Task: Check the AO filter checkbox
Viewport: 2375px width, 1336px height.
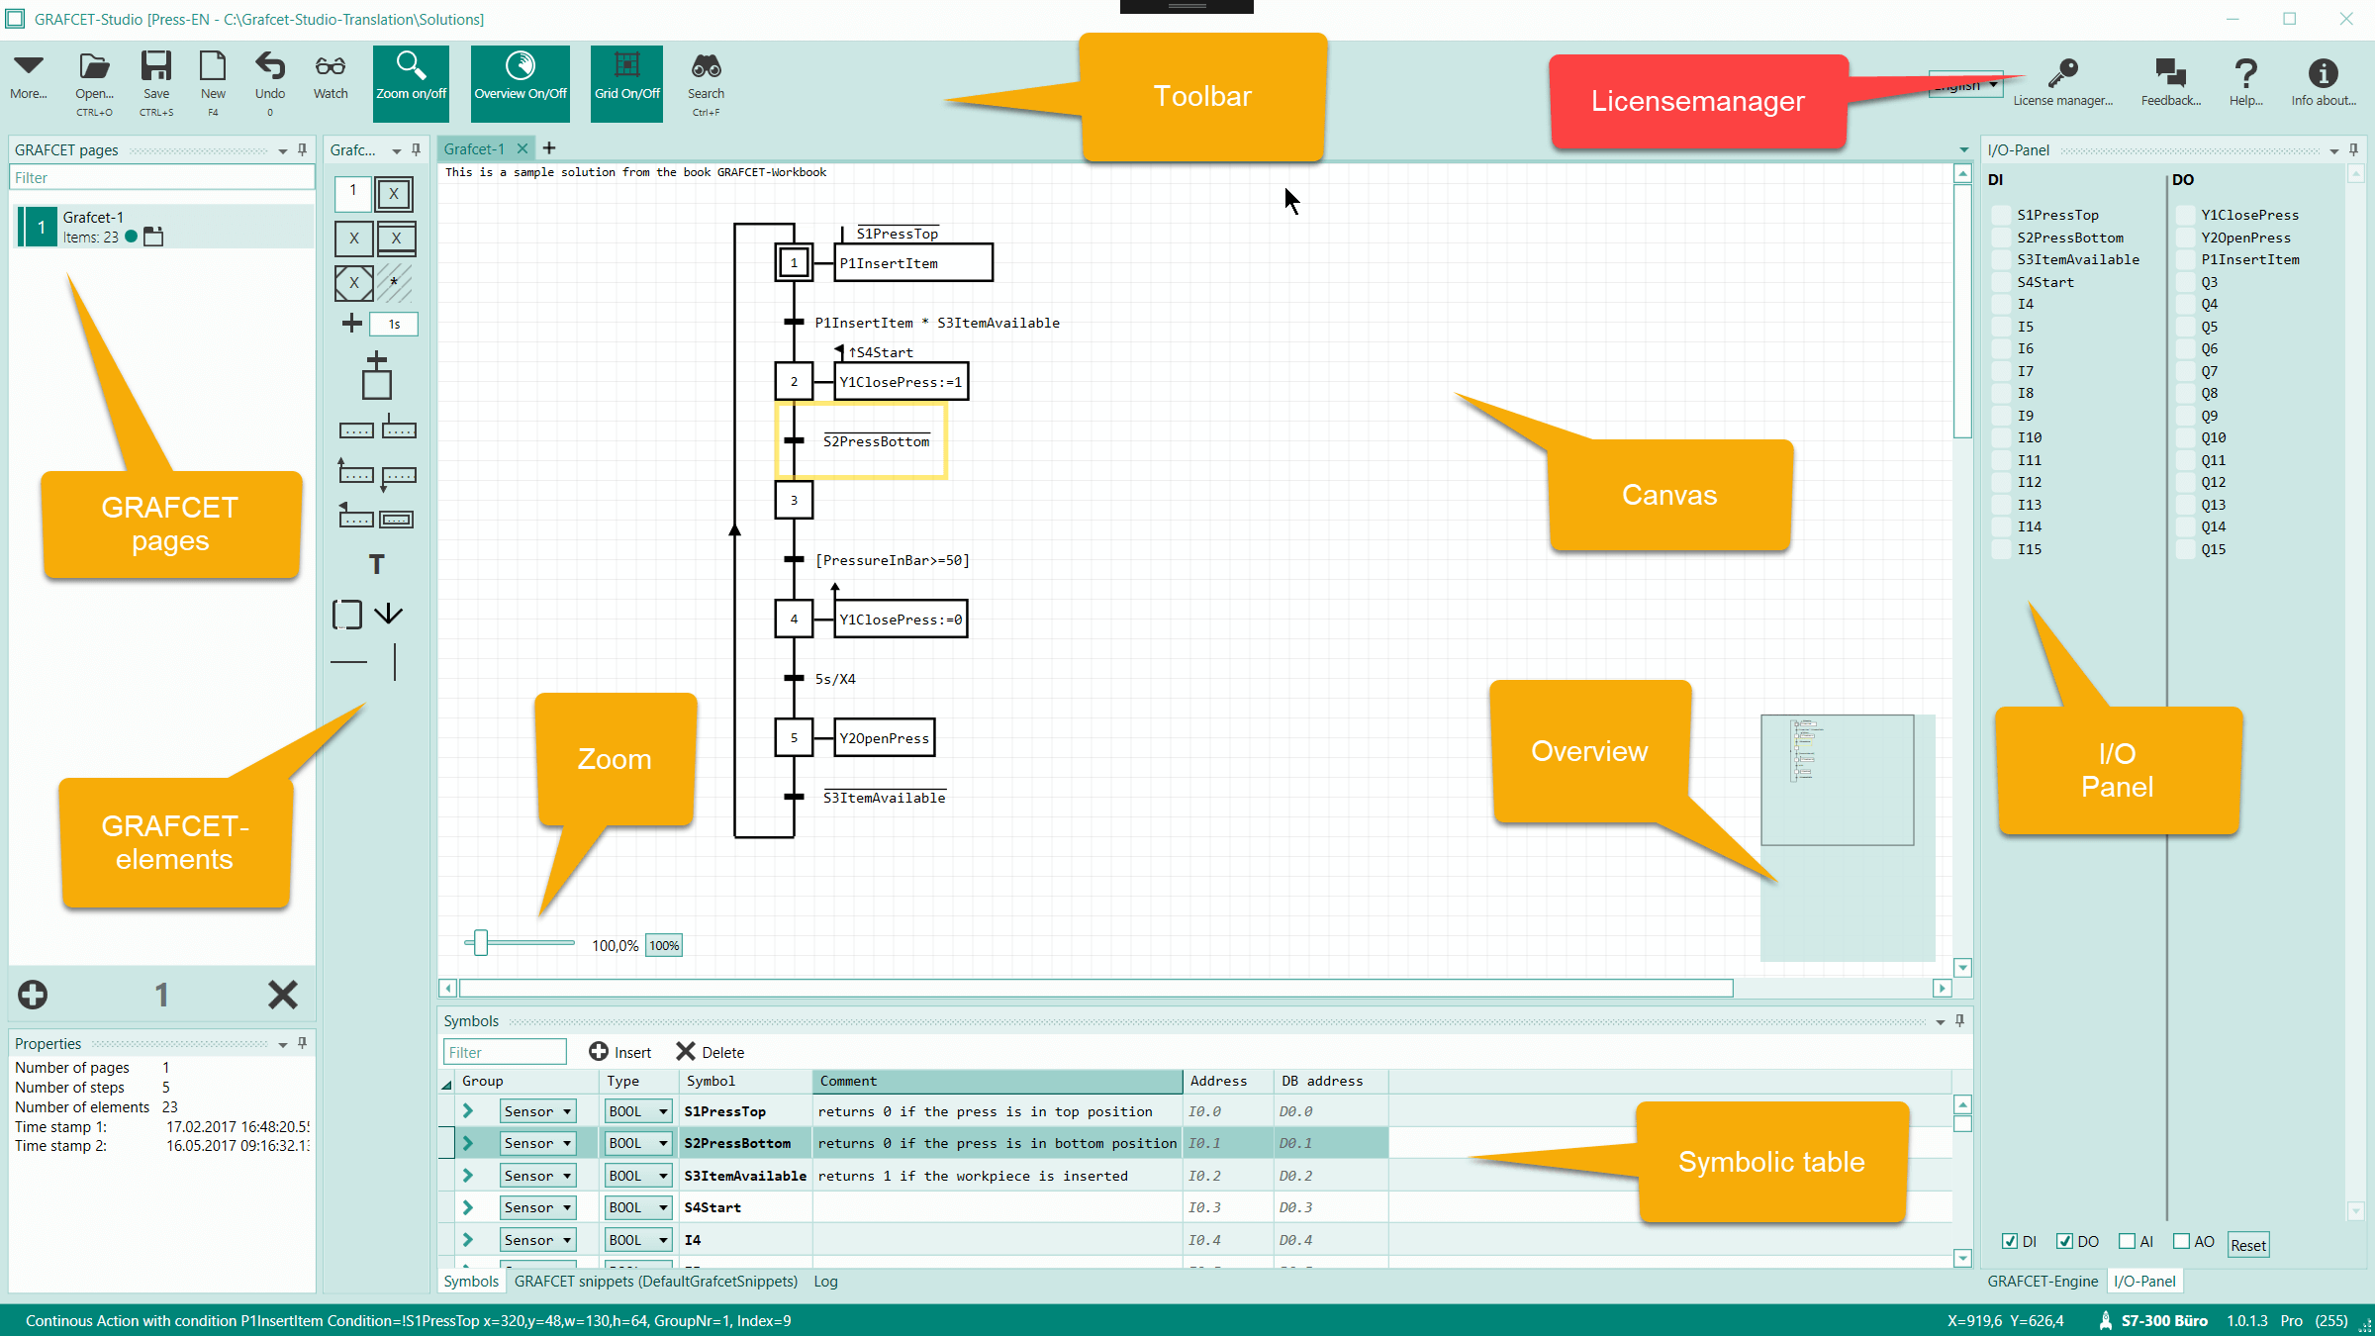Action: (2181, 1241)
